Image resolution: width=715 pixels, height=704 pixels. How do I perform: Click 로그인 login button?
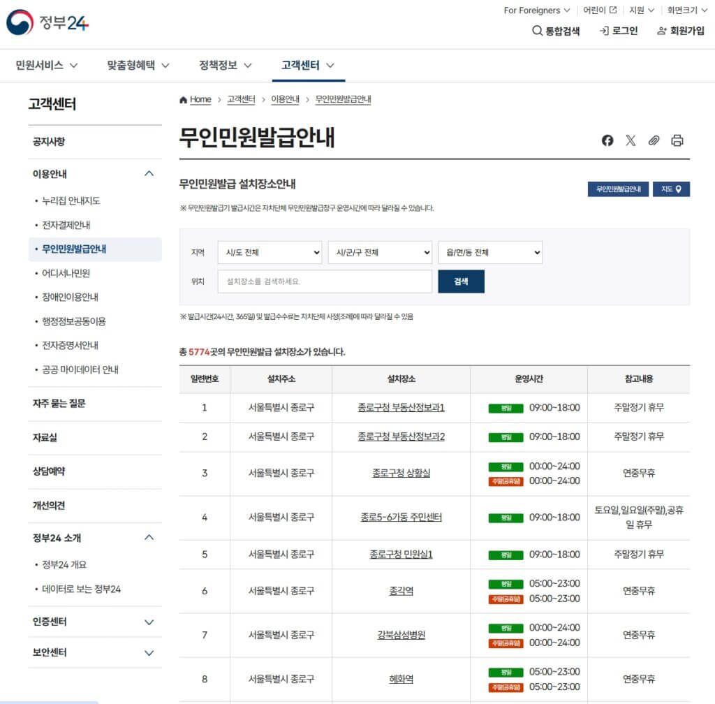tap(619, 31)
